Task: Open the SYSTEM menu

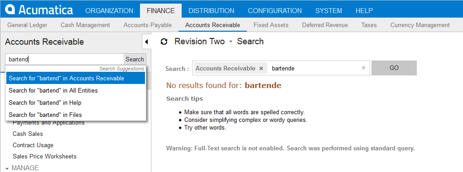Action: 328,11
